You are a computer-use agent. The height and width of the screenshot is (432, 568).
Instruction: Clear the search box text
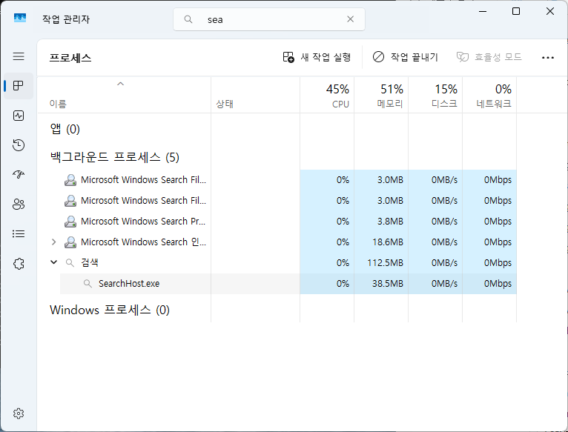click(350, 19)
